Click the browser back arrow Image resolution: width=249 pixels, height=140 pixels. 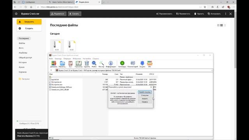pos(15,7)
